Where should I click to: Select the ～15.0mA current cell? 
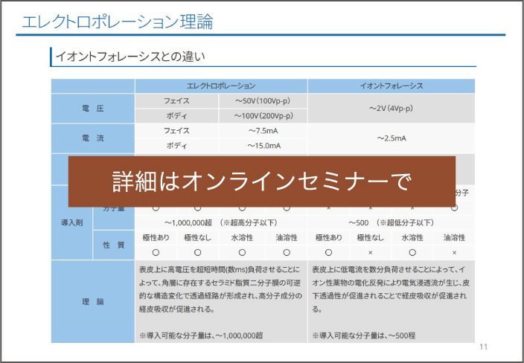pyautogui.click(x=263, y=146)
